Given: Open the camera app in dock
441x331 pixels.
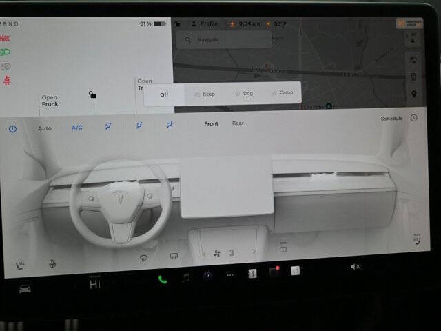Looking at the screenshot, I should pos(208,277).
